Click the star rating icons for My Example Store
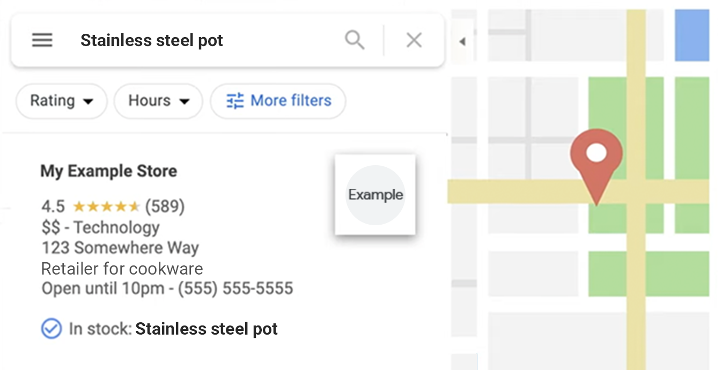 coord(107,206)
